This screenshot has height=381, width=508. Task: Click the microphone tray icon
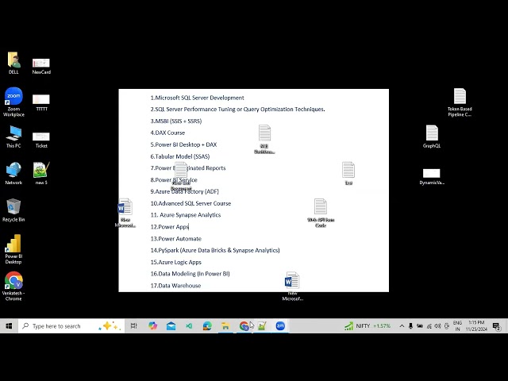coord(411,326)
